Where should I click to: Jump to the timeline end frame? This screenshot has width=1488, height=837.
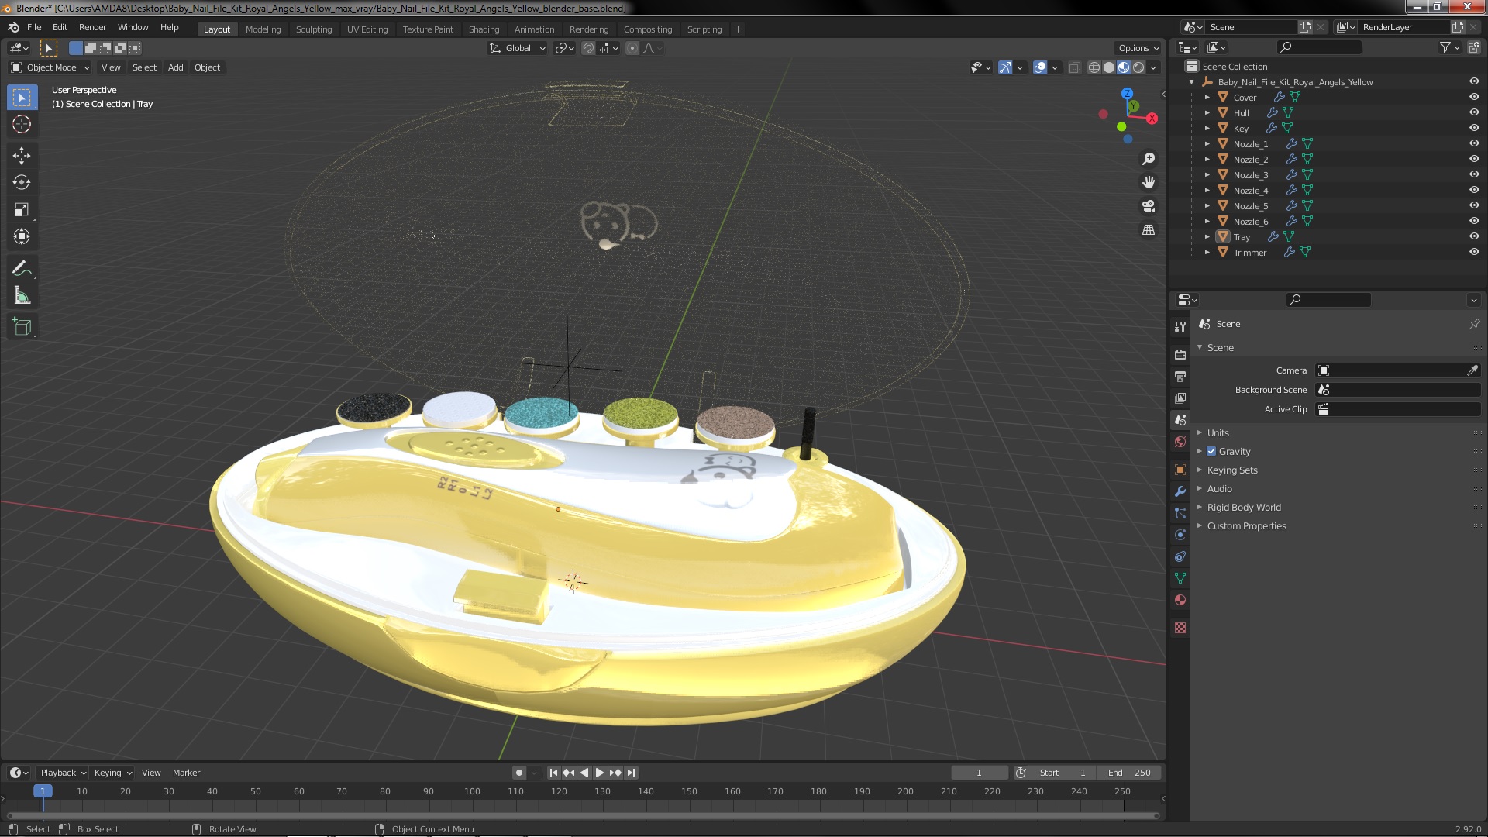pyautogui.click(x=631, y=773)
